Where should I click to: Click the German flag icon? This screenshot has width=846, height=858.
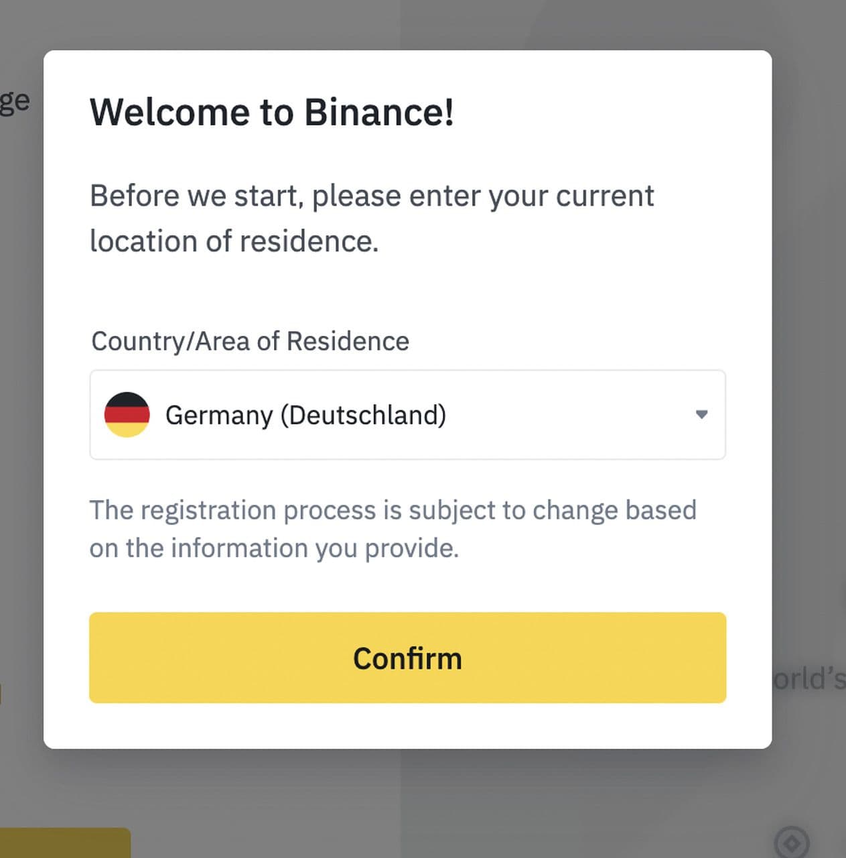[x=127, y=414]
